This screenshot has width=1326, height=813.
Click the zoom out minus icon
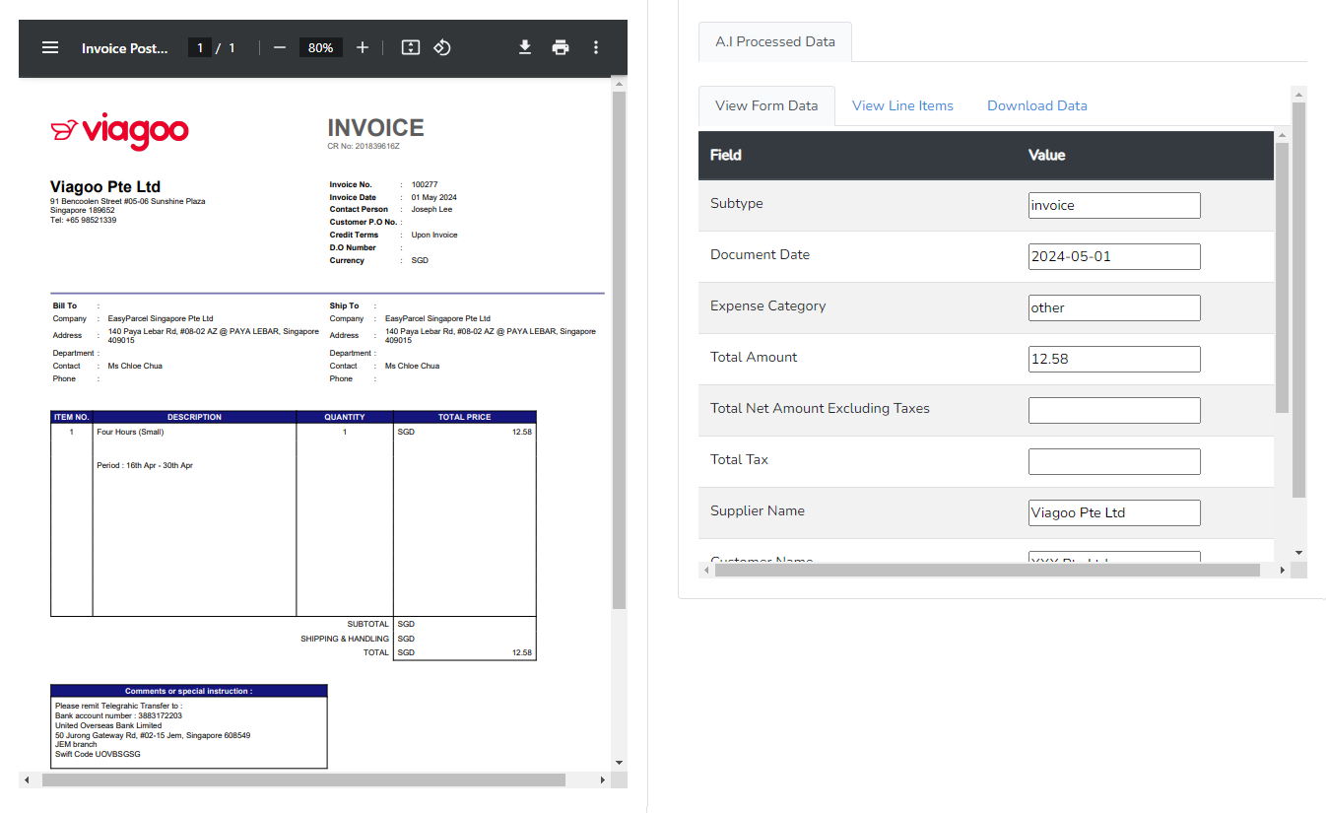(x=280, y=47)
